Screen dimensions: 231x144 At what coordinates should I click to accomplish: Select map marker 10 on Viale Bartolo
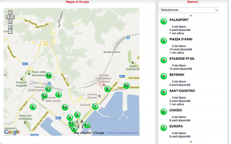click(x=126, y=86)
